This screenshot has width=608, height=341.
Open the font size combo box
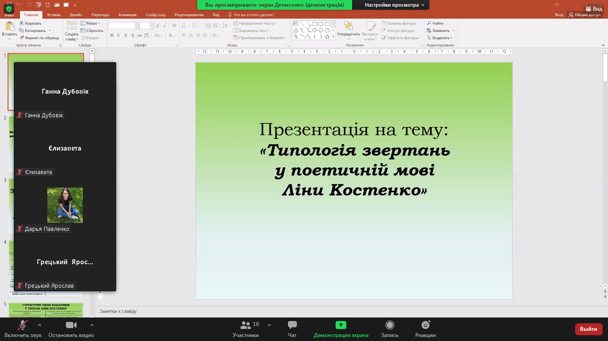pos(146,26)
